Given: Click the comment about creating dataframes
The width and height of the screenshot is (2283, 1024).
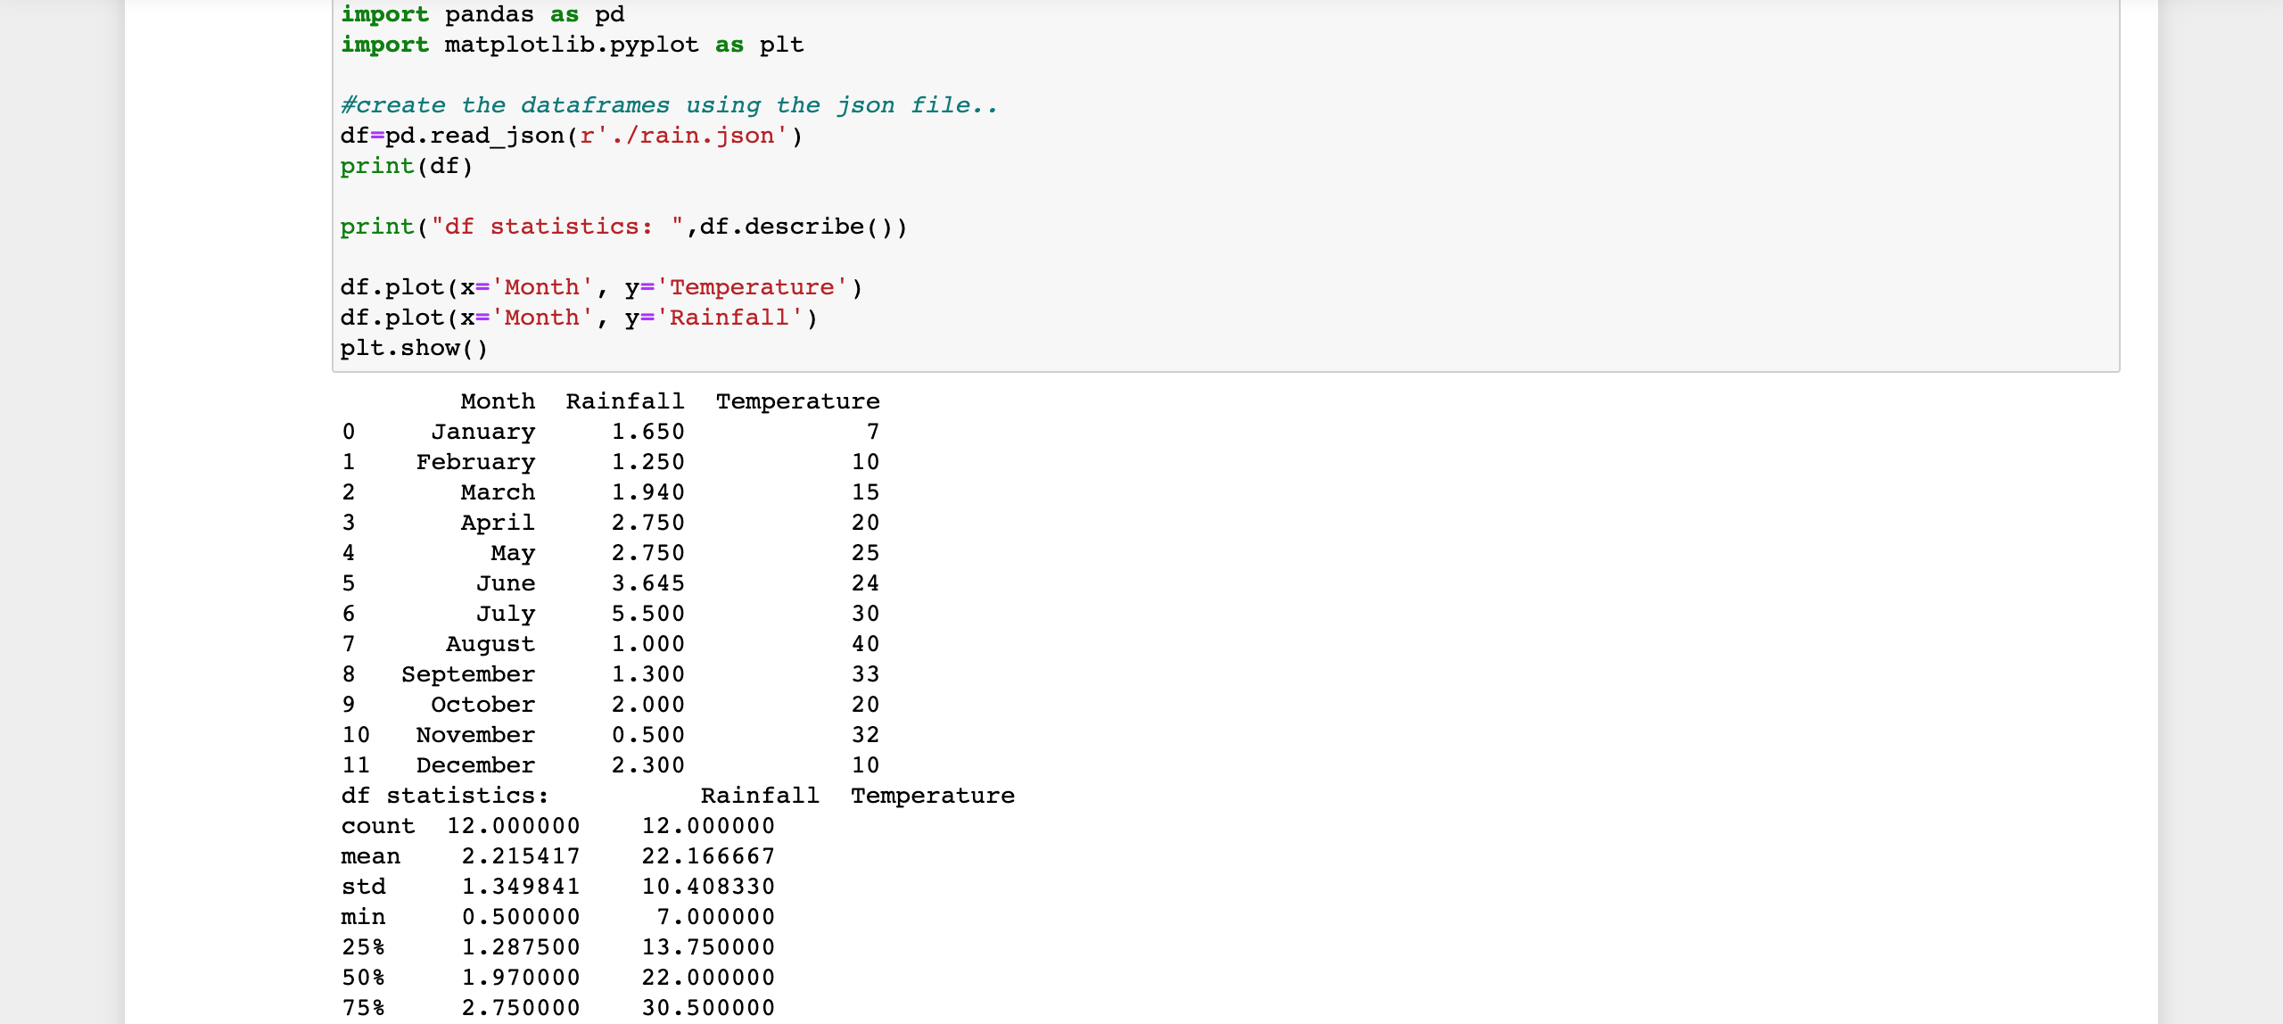Looking at the screenshot, I should pos(667,104).
